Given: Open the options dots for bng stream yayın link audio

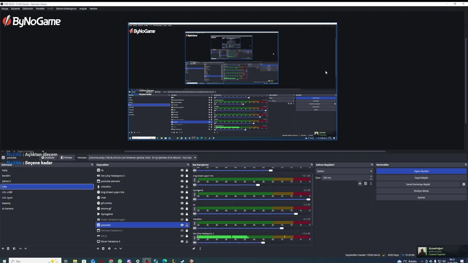Looking at the screenshot, I should pos(195,180).
